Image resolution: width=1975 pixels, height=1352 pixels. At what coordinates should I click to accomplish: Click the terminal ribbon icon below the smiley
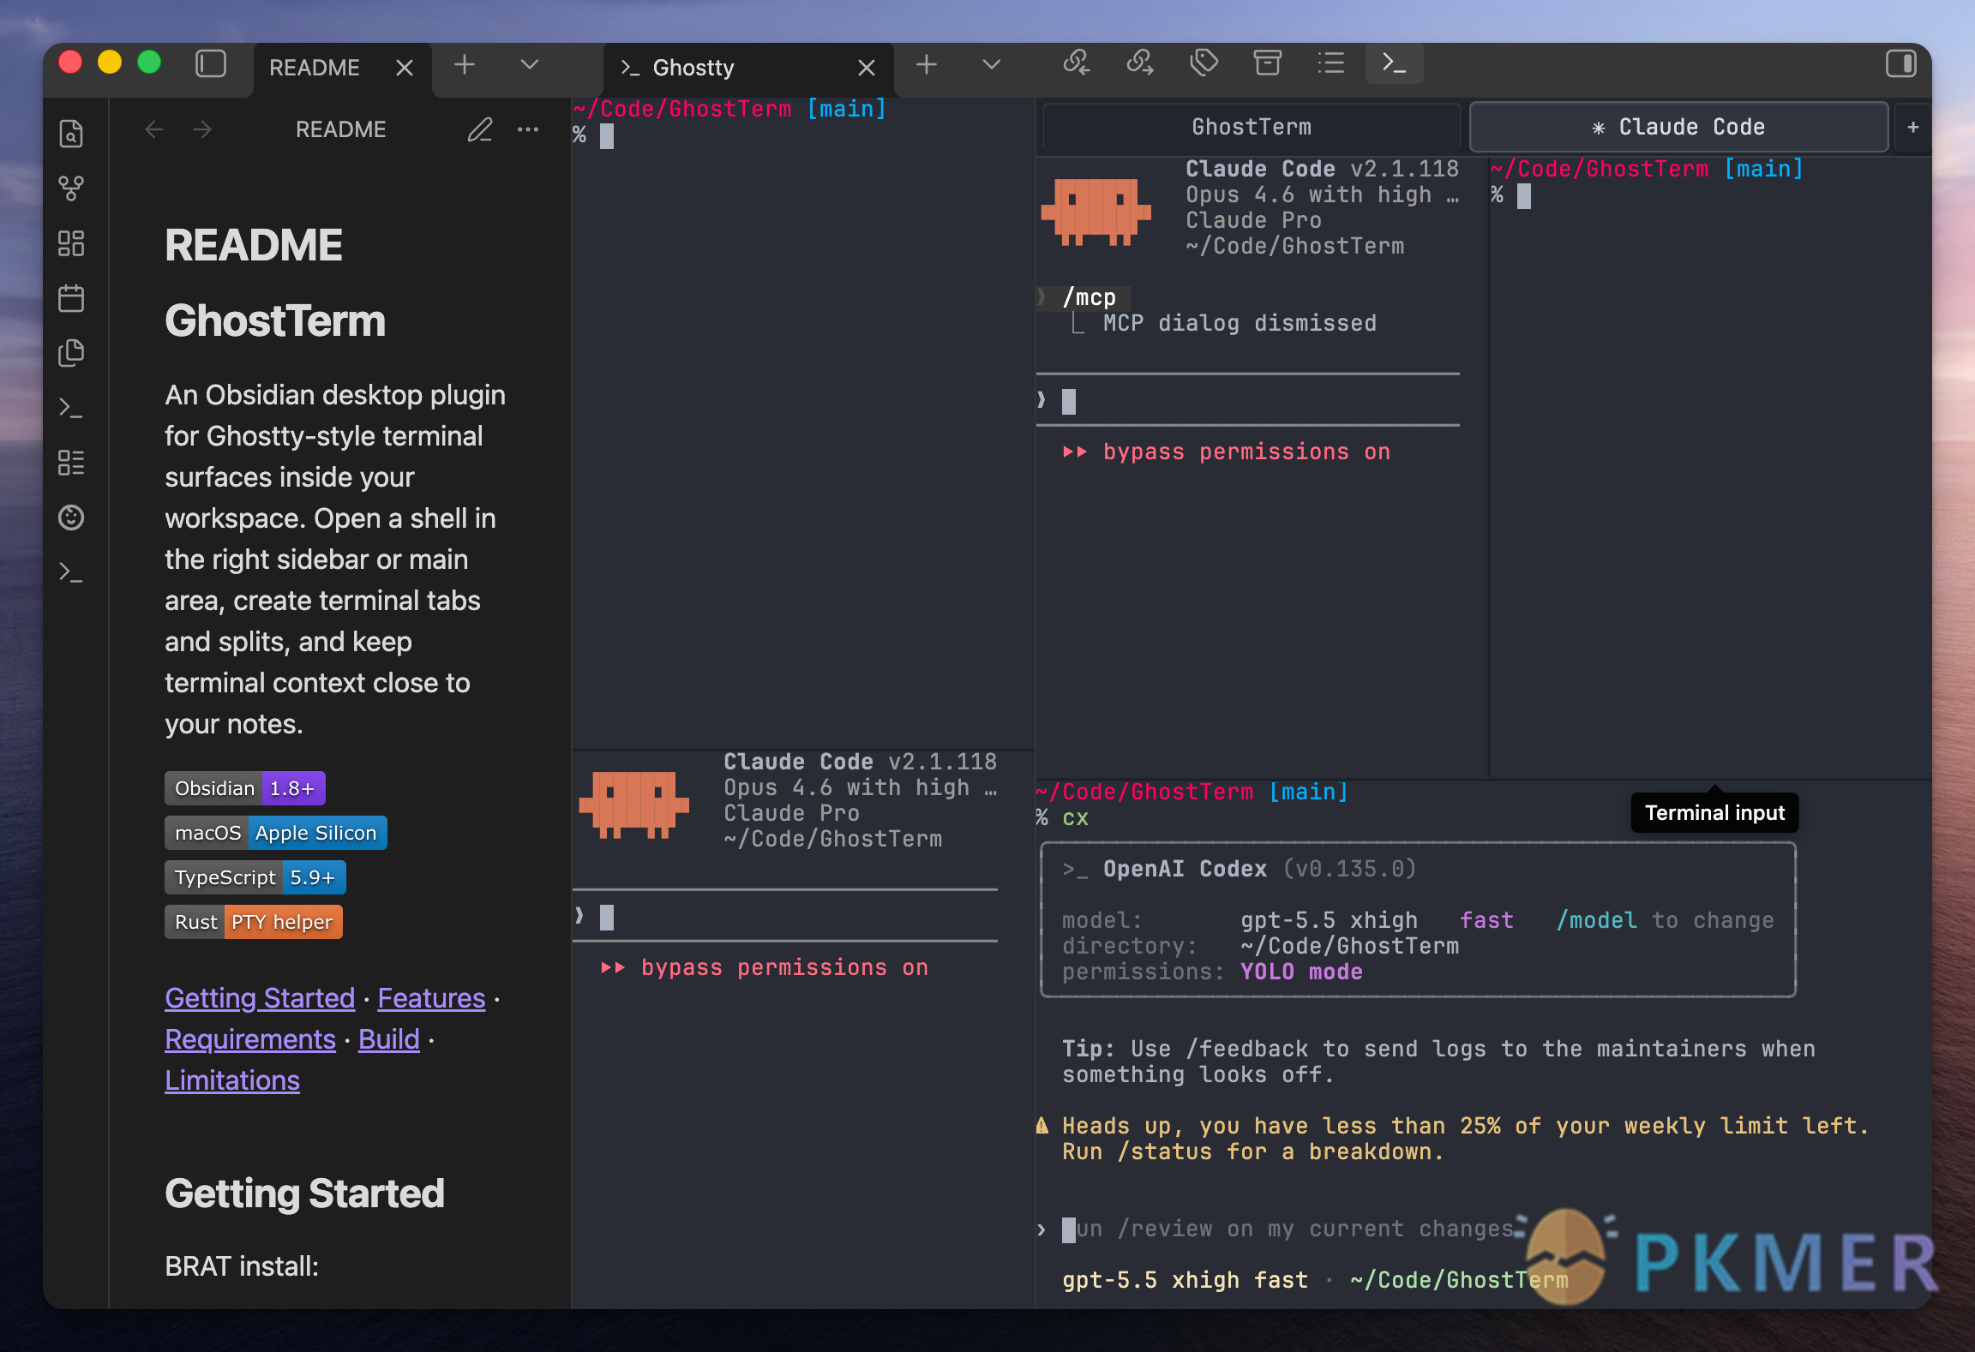[x=71, y=572]
